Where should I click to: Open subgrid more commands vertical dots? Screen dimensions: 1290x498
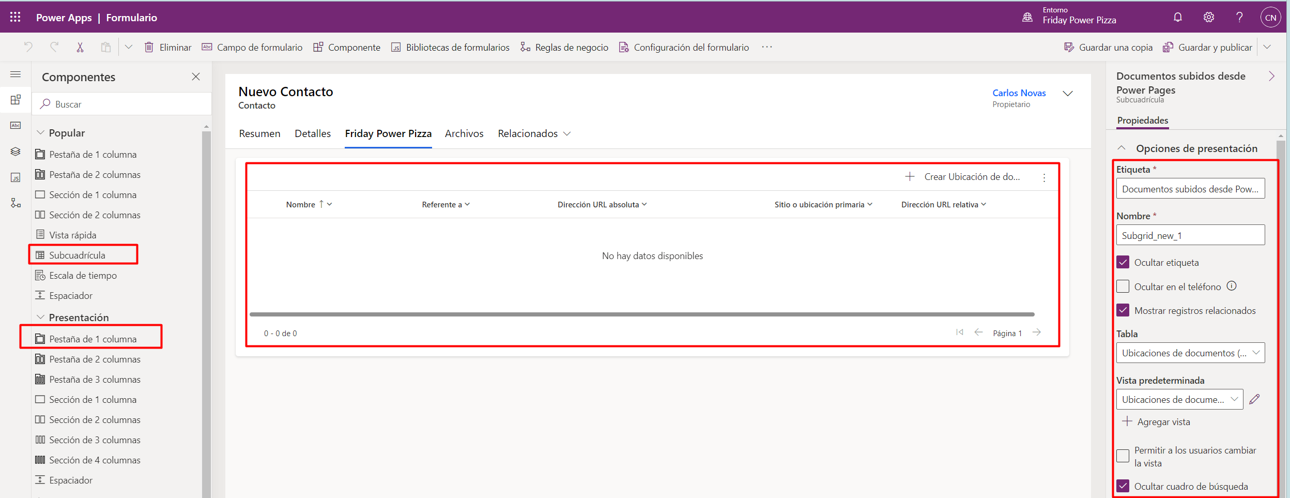tap(1044, 177)
